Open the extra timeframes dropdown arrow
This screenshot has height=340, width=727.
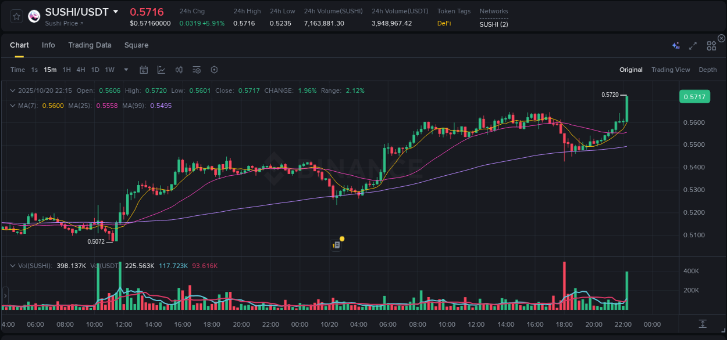[124, 70]
